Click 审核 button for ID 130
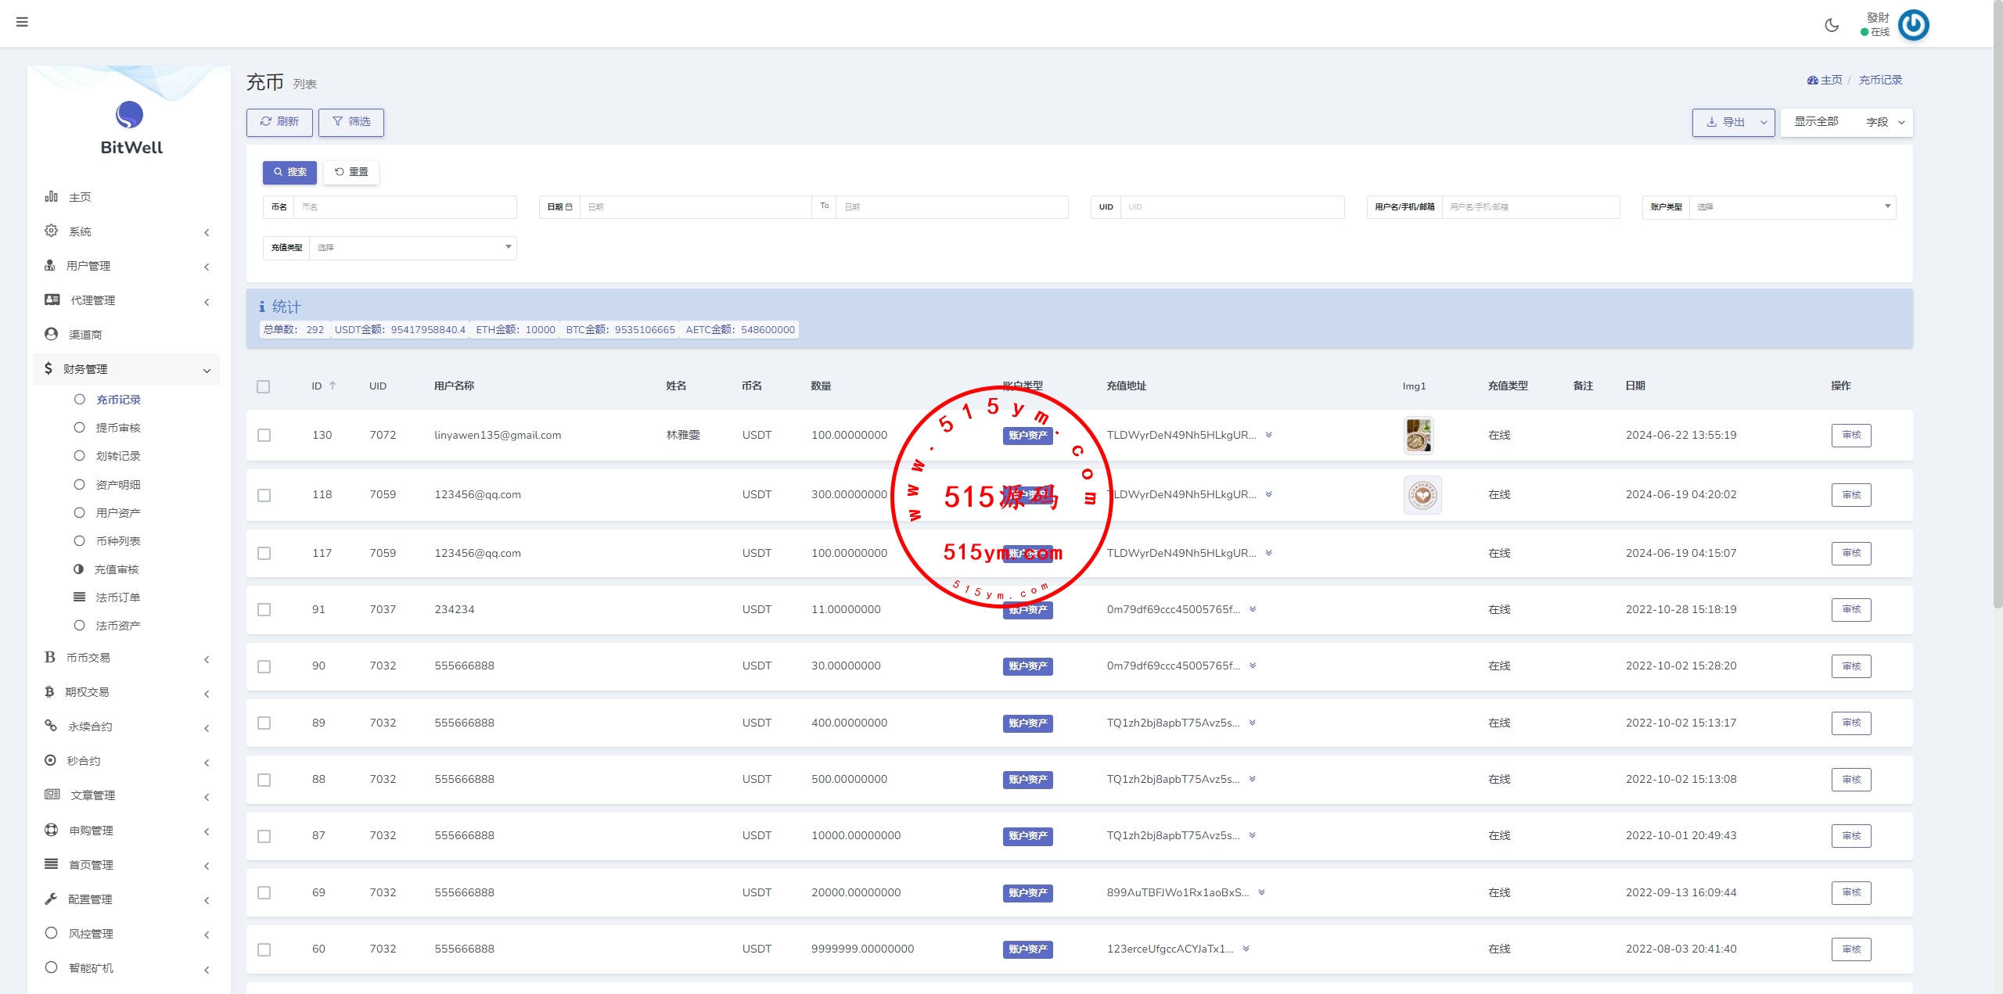Screen dimensions: 2003x994 click(x=1850, y=435)
